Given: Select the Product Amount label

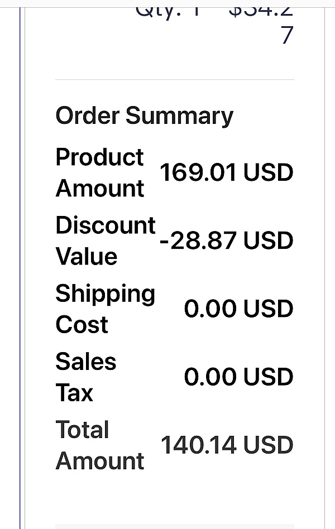Looking at the screenshot, I should tap(100, 172).
